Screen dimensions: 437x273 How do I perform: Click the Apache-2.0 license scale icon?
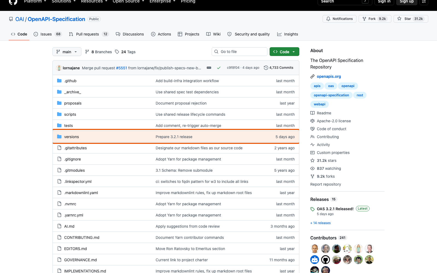point(312,121)
